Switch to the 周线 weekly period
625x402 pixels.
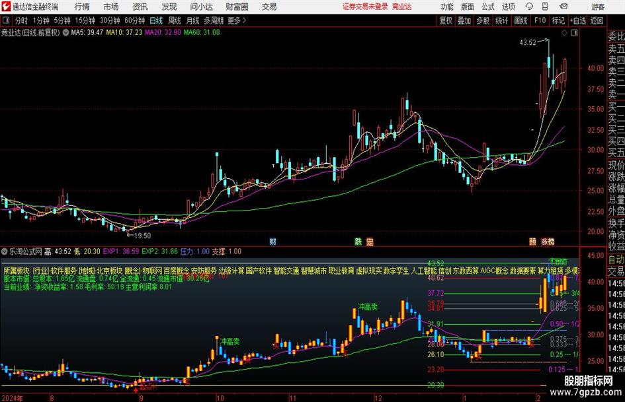point(175,20)
